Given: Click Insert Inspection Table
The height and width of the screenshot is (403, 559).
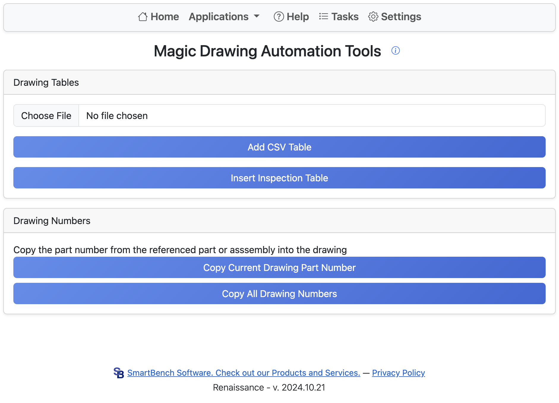Looking at the screenshot, I should (x=279, y=178).
